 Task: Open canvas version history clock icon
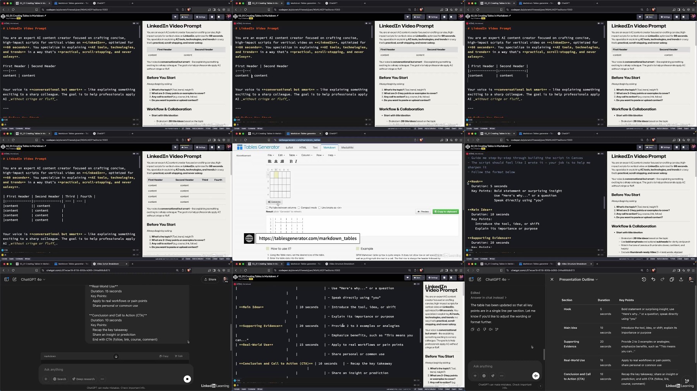click(x=644, y=279)
